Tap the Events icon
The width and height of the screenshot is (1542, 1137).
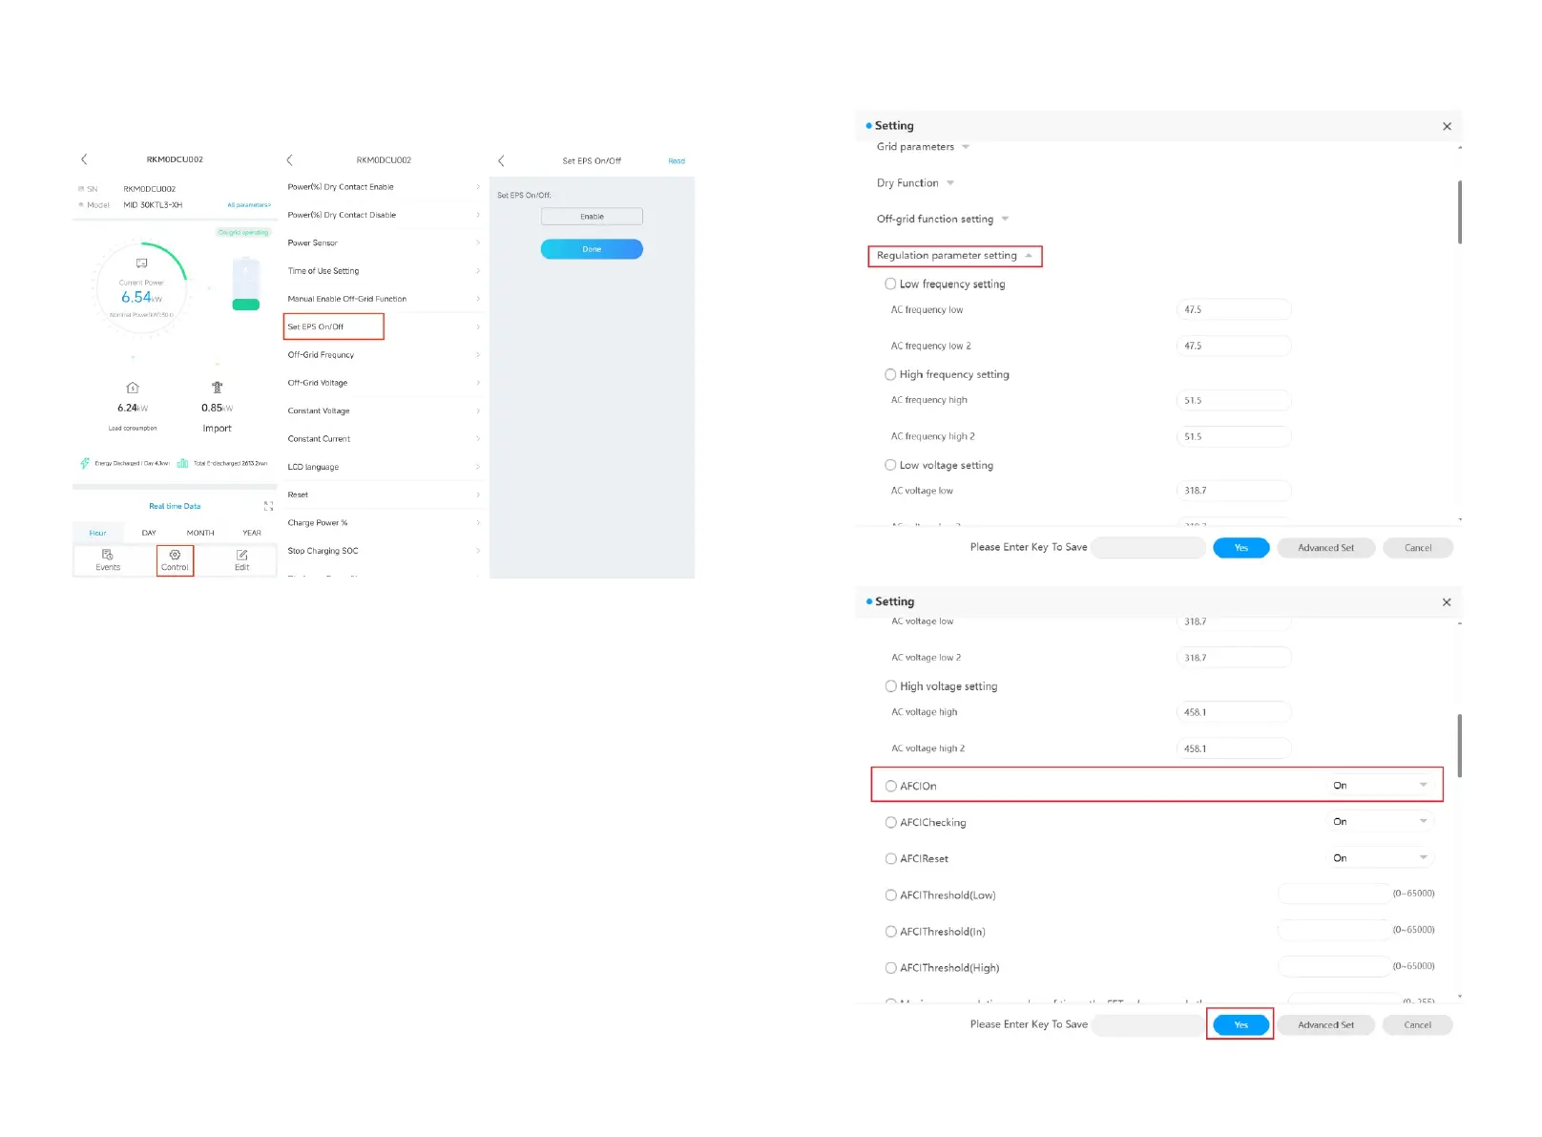point(107,556)
